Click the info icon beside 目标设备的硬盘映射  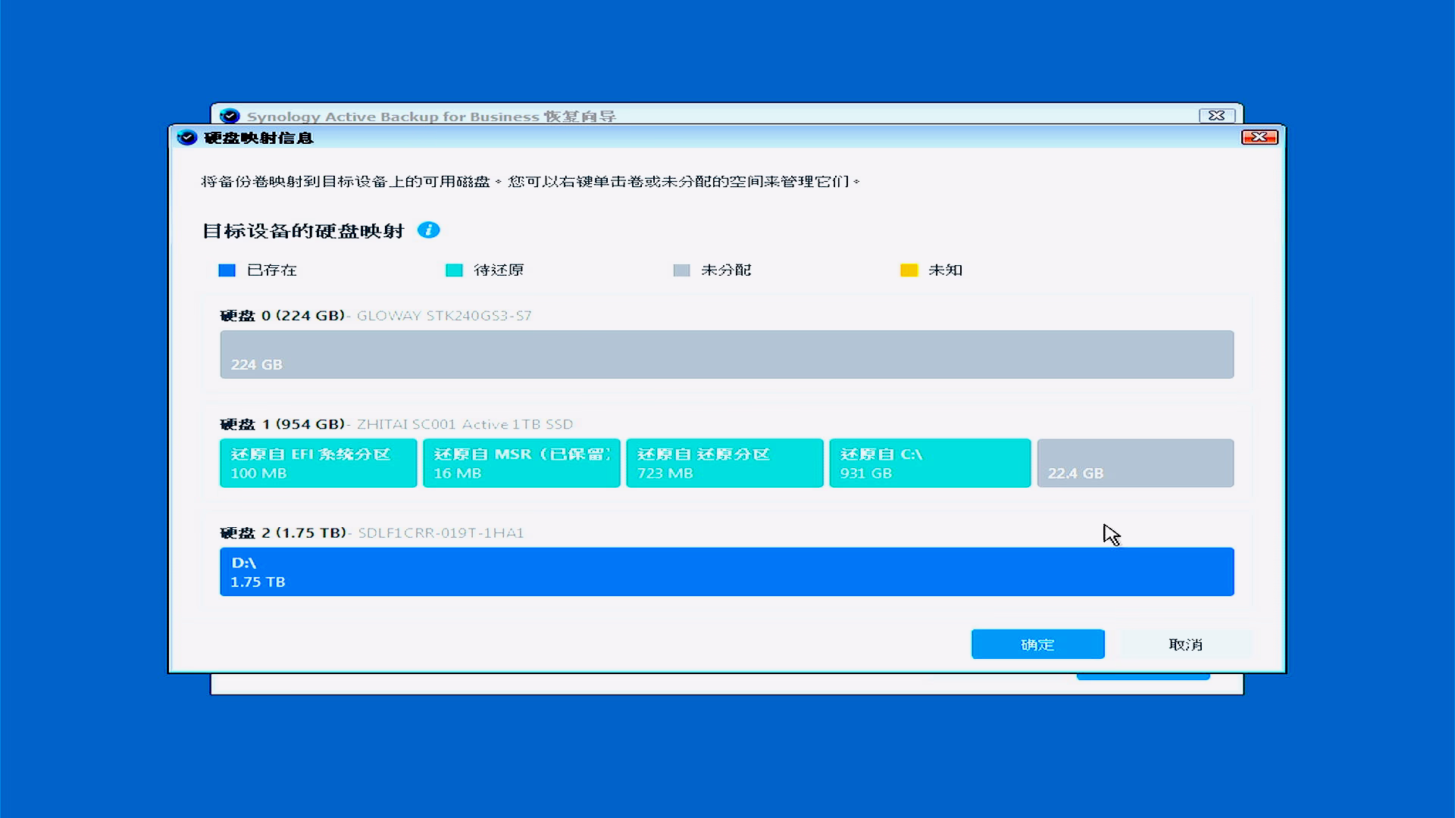[428, 230]
